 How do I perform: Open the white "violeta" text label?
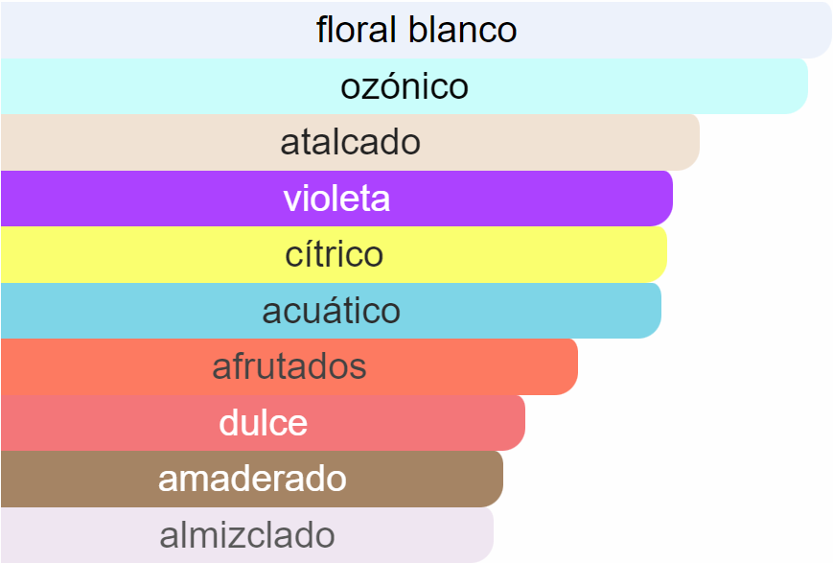coord(336,199)
